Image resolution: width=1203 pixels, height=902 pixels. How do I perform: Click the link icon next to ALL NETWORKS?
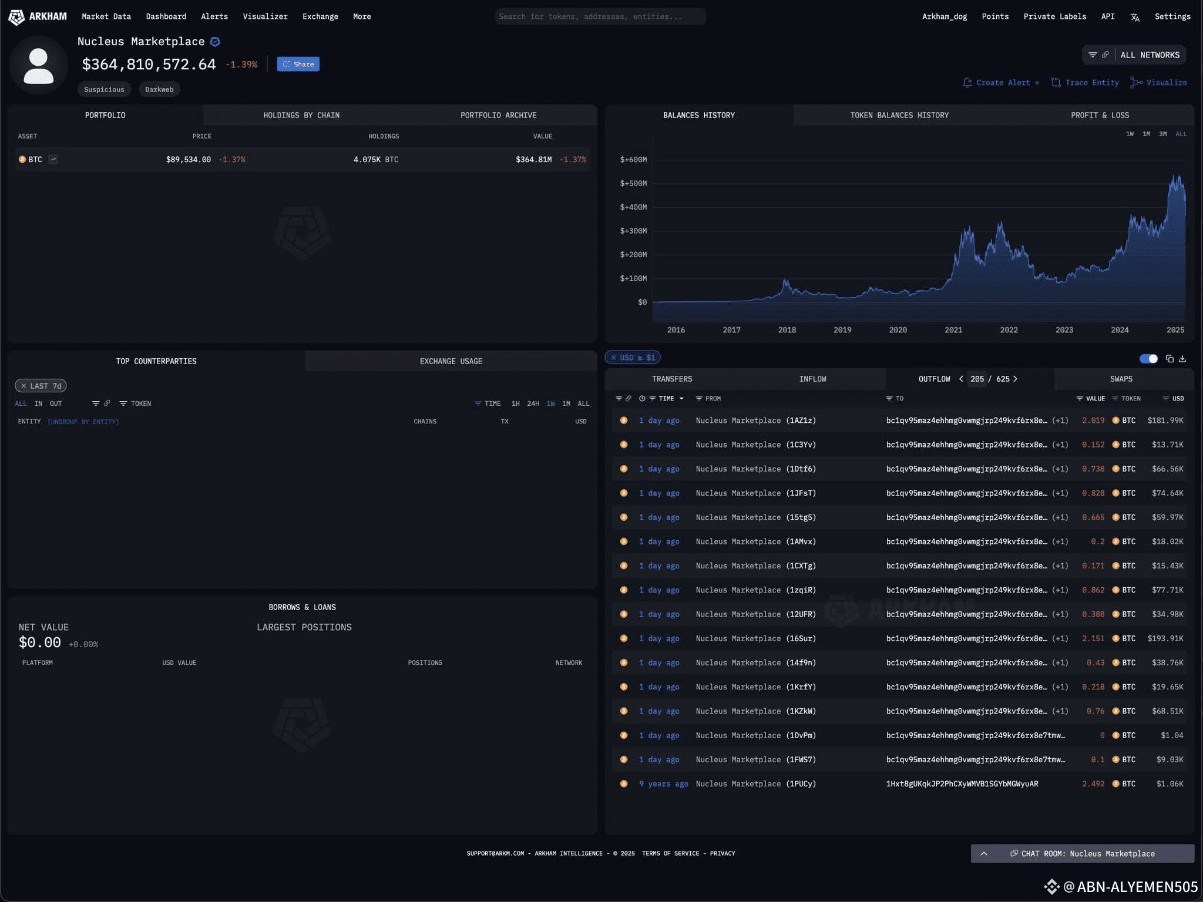[1105, 55]
